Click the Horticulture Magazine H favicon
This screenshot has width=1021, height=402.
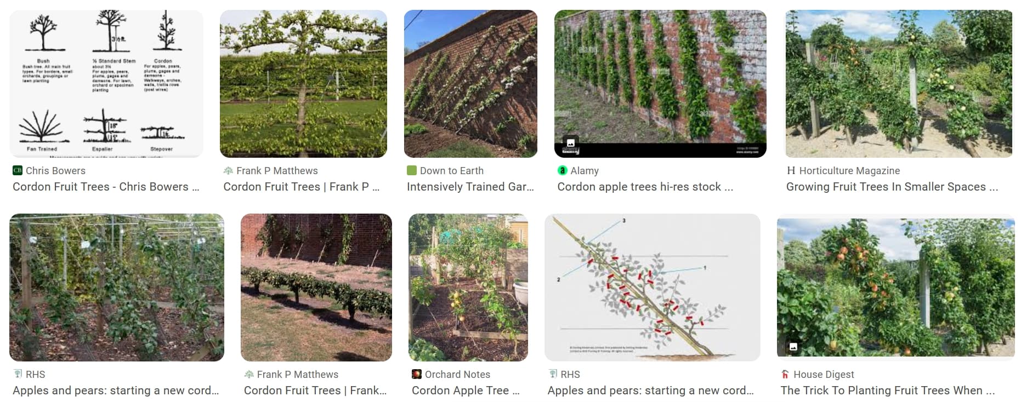791,170
